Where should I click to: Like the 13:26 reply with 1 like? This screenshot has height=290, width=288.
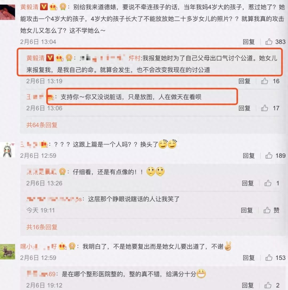(268, 183)
